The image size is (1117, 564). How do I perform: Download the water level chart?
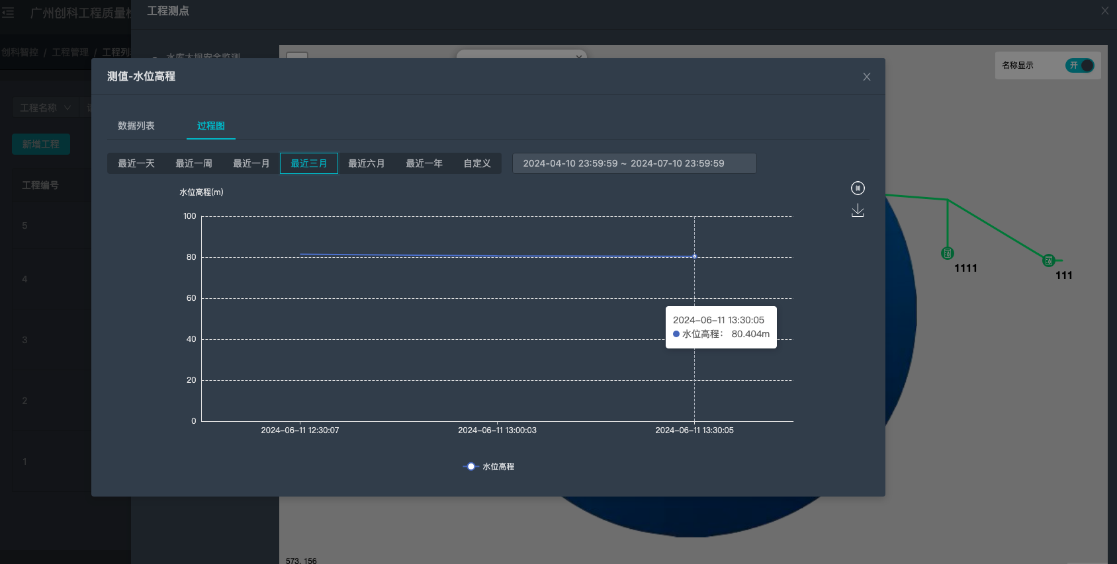pyautogui.click(x=858, y=211)
